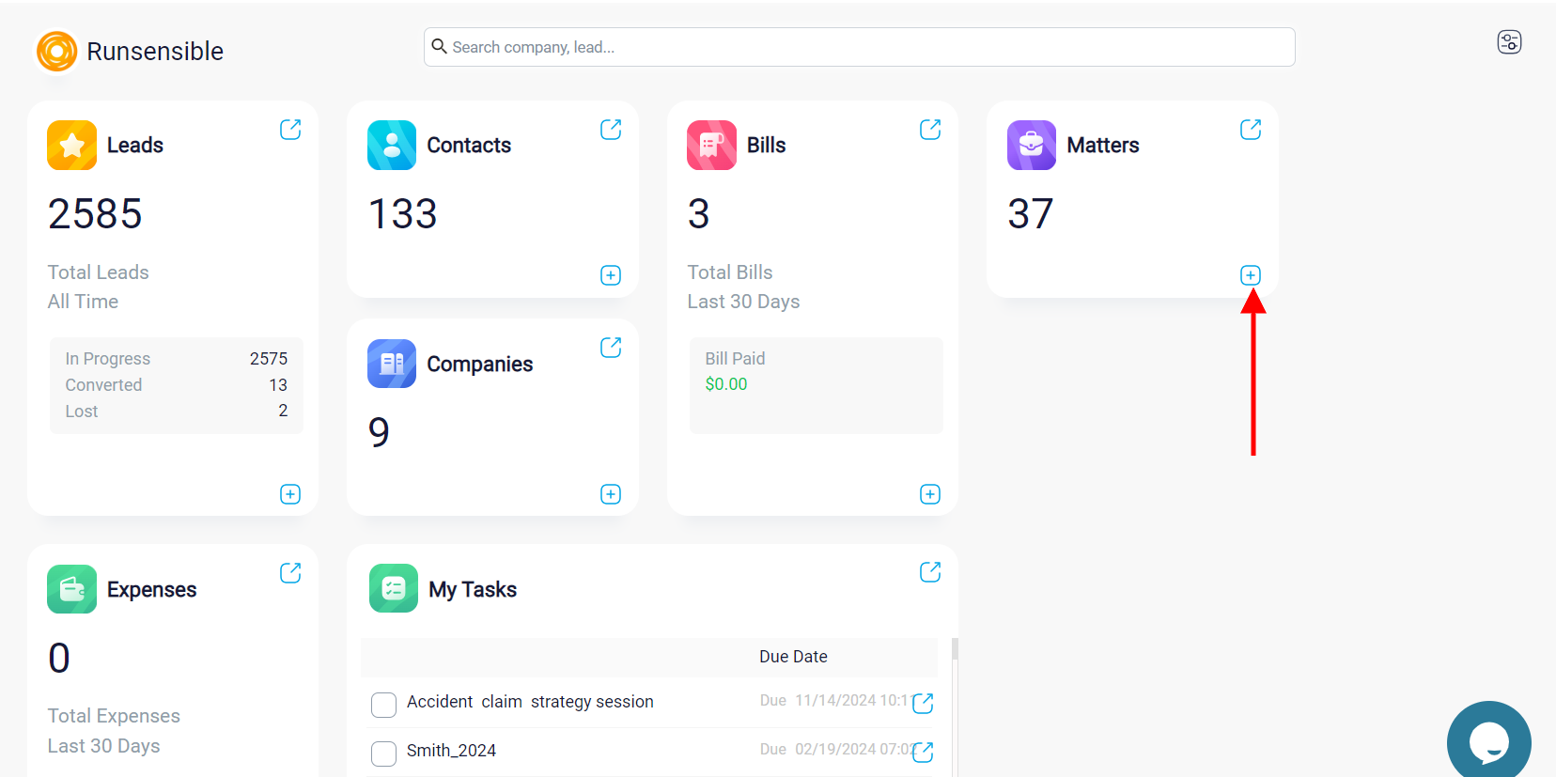The height and width of the screenshot is (777, 1556).
Task: Open Accident claim strategy session task link icon
Action: point(923,703)
